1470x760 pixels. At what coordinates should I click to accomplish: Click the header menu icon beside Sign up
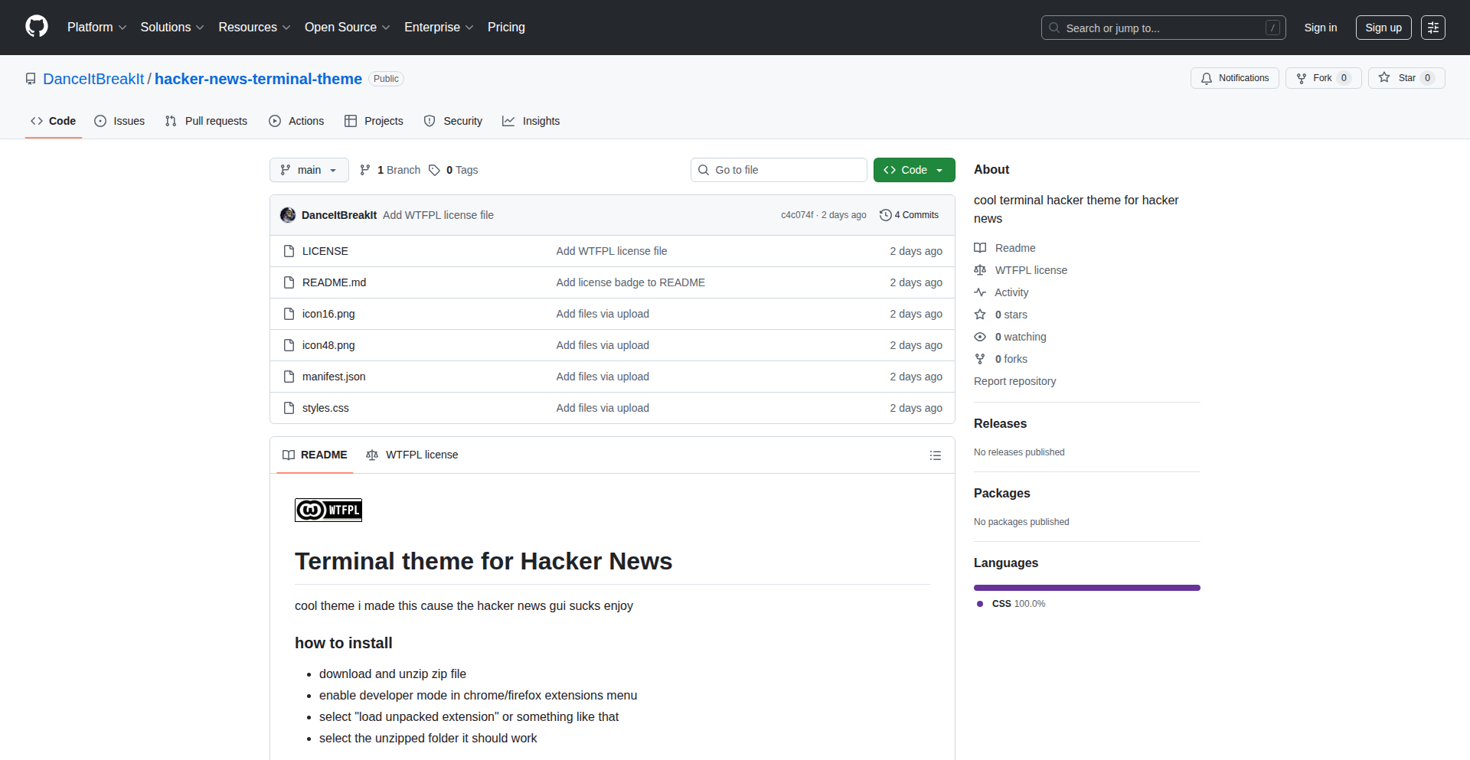coord(1432,28)
